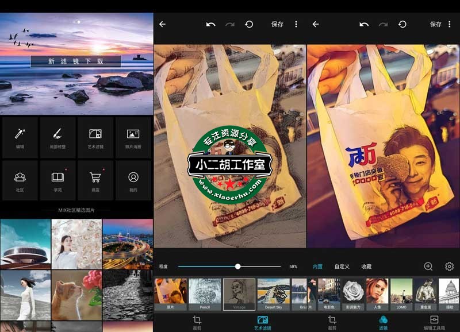Open the 照片海报 poster tool
The image size is (460, 332).
(x=133, y=137)
